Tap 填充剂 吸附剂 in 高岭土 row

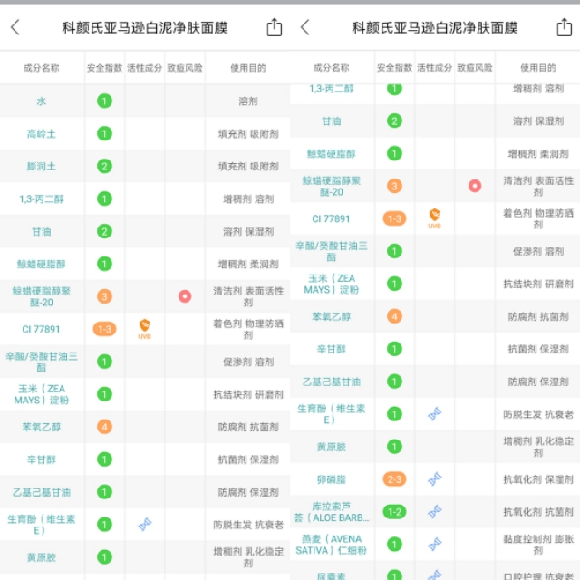click(x=248, y=133)
